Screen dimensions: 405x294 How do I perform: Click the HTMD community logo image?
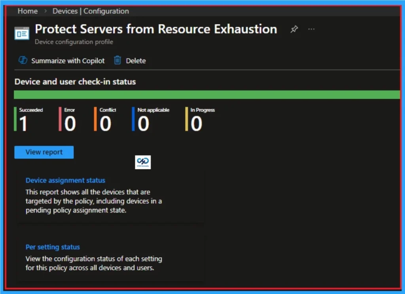tap(142, 162)
